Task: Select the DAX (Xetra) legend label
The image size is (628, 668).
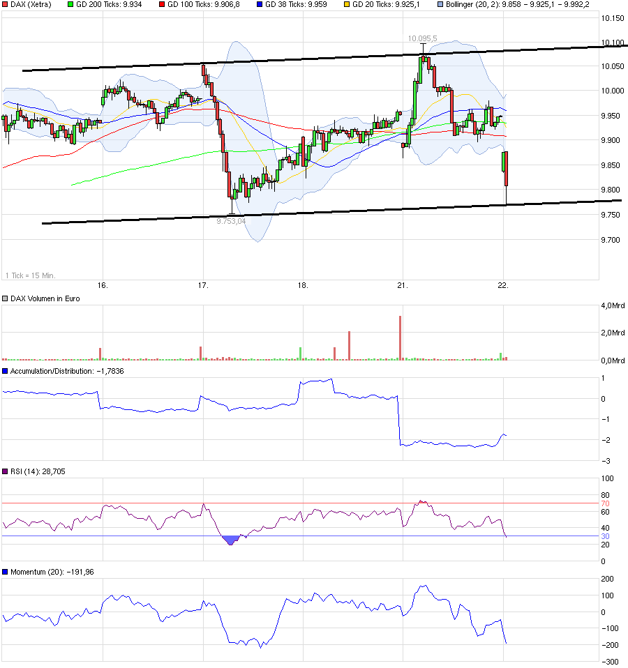Action: click(31, 4)
